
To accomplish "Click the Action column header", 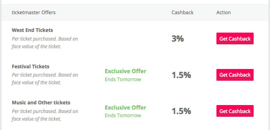I will [x=223, y=12].
